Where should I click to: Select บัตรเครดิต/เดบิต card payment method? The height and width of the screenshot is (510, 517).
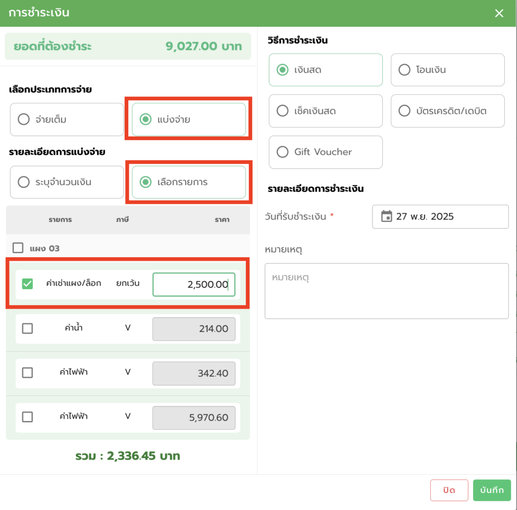click(x=404, y=110)
